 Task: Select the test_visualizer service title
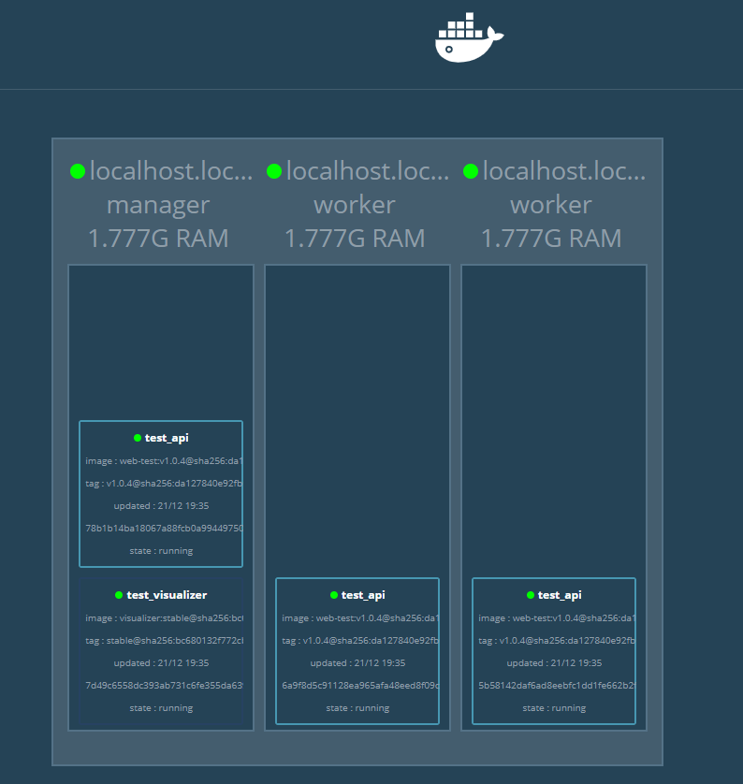167,595
